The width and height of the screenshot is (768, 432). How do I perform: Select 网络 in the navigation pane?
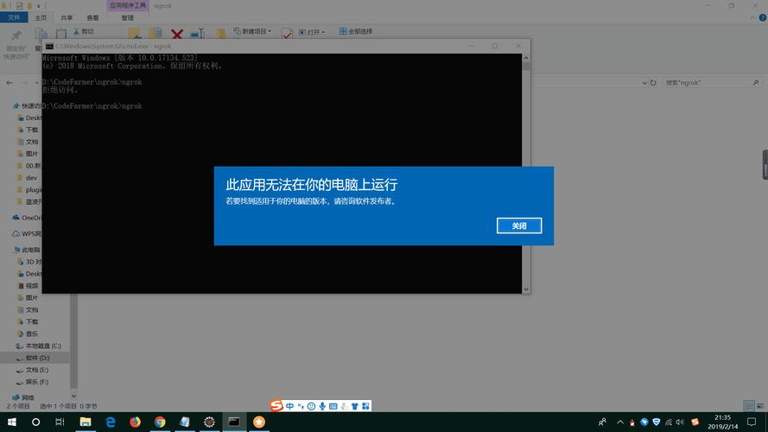pos(23,397)
